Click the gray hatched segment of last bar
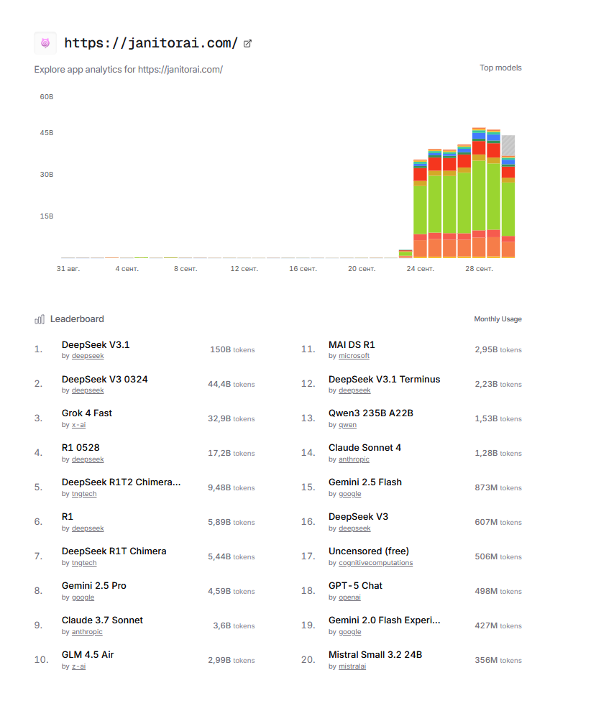Screen dimensions: 596x706 pyautogui.click(x=508, y=145)
